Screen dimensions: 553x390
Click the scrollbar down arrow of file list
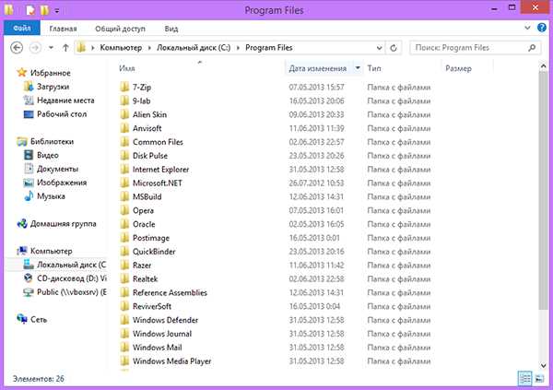(x=544, y=365)
